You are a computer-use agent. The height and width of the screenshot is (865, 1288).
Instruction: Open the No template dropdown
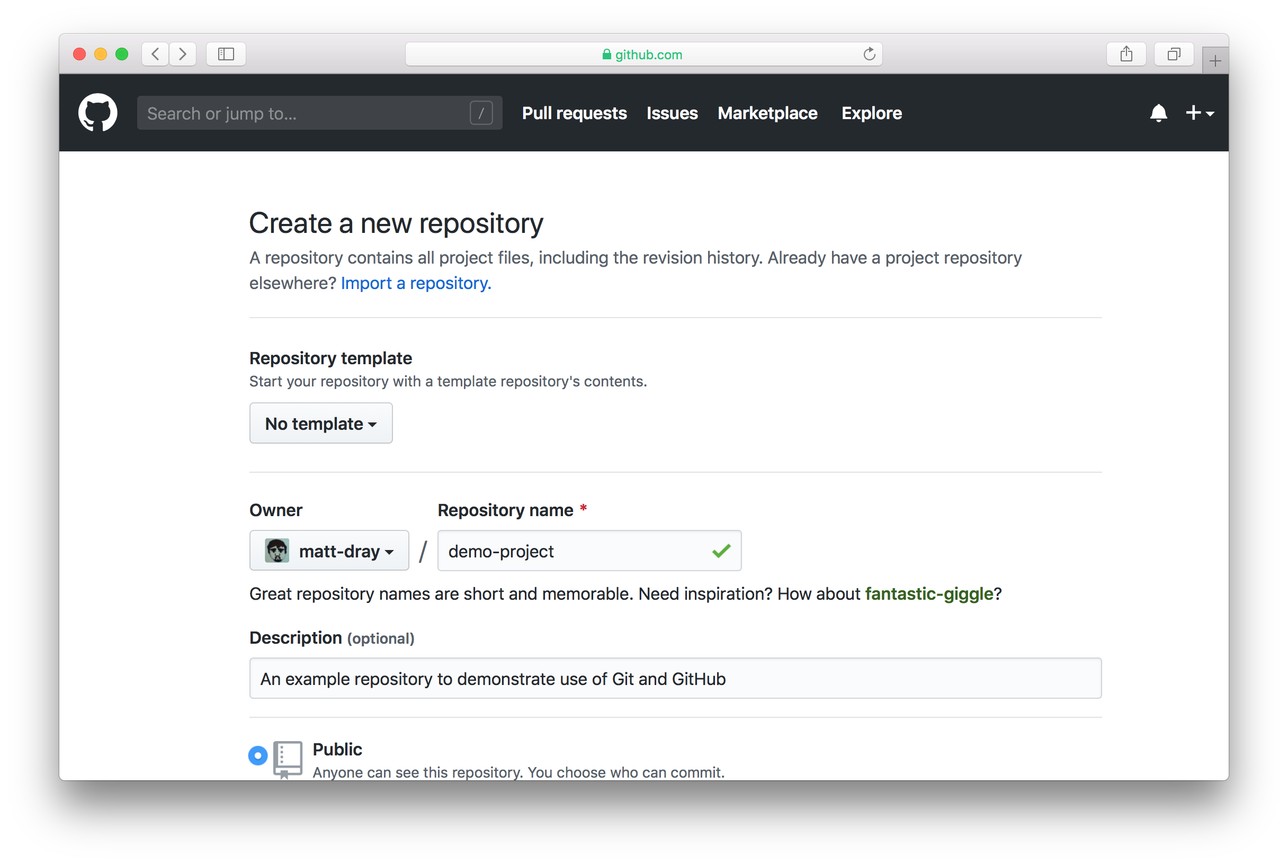320,423
